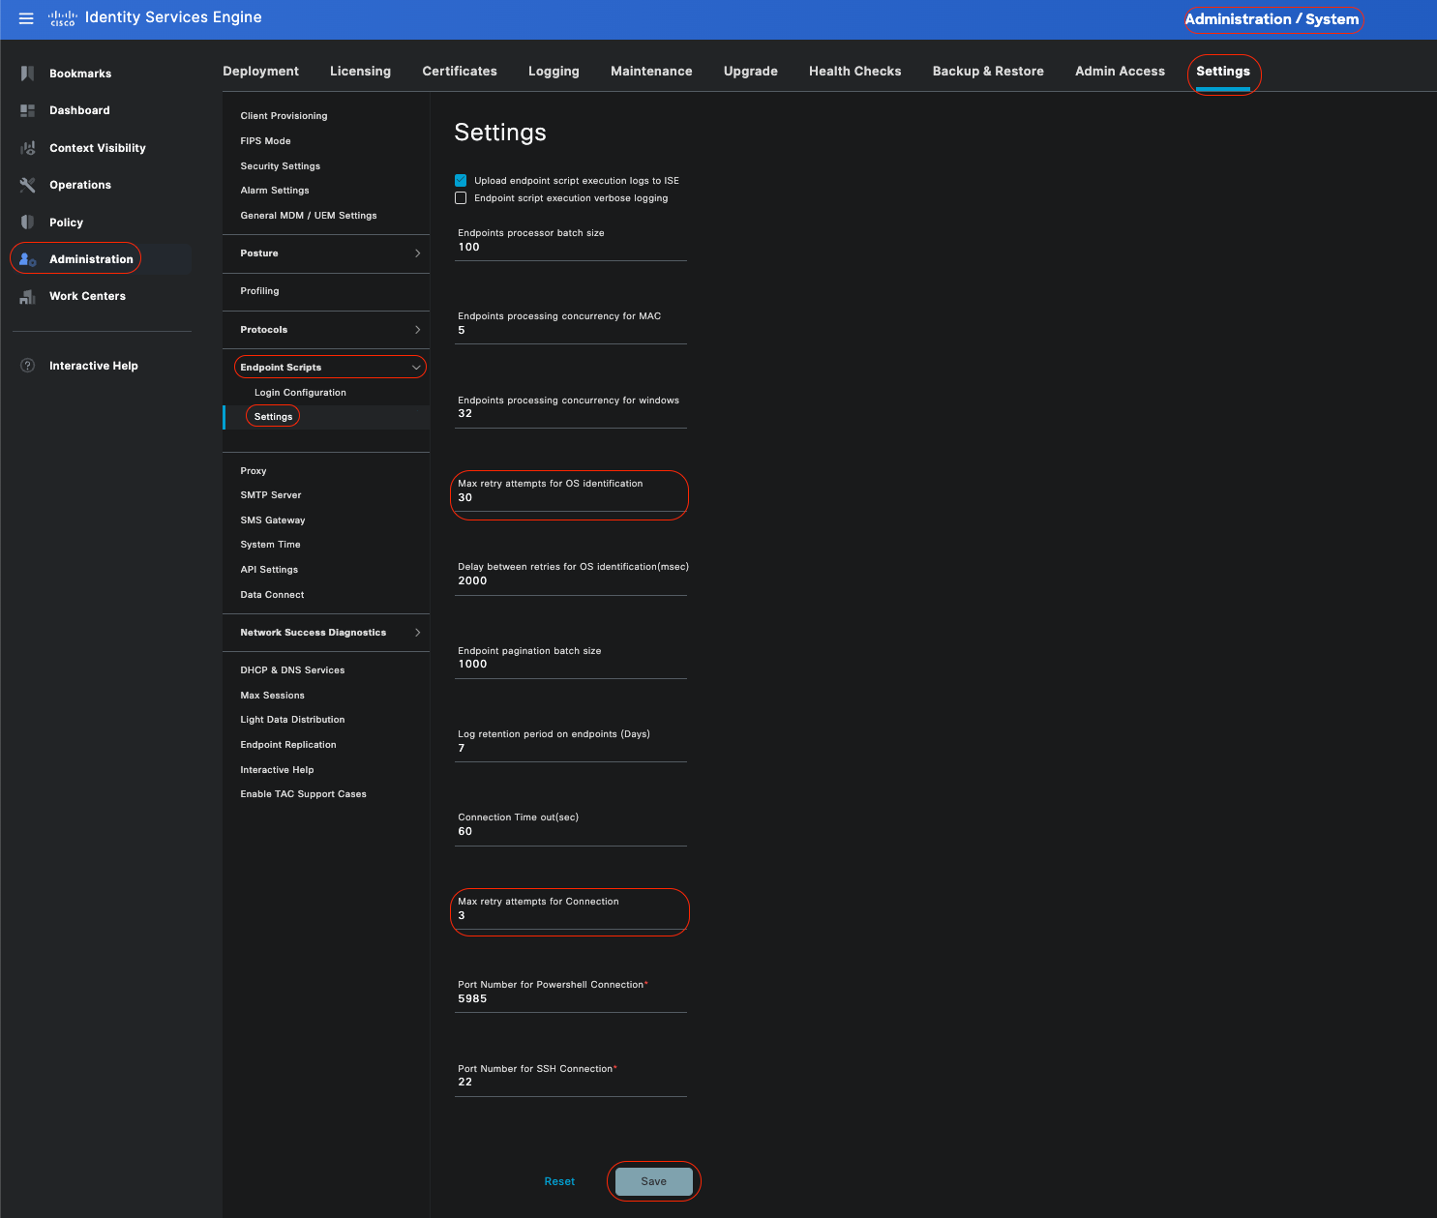Collapse the Endpoint Scripts section chevron
The image size is (1437, 1218).
[416, 368]
